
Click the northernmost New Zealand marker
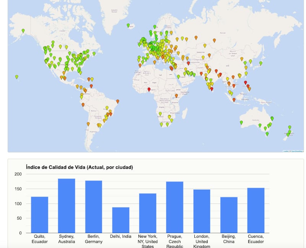[x=290, y=127]
